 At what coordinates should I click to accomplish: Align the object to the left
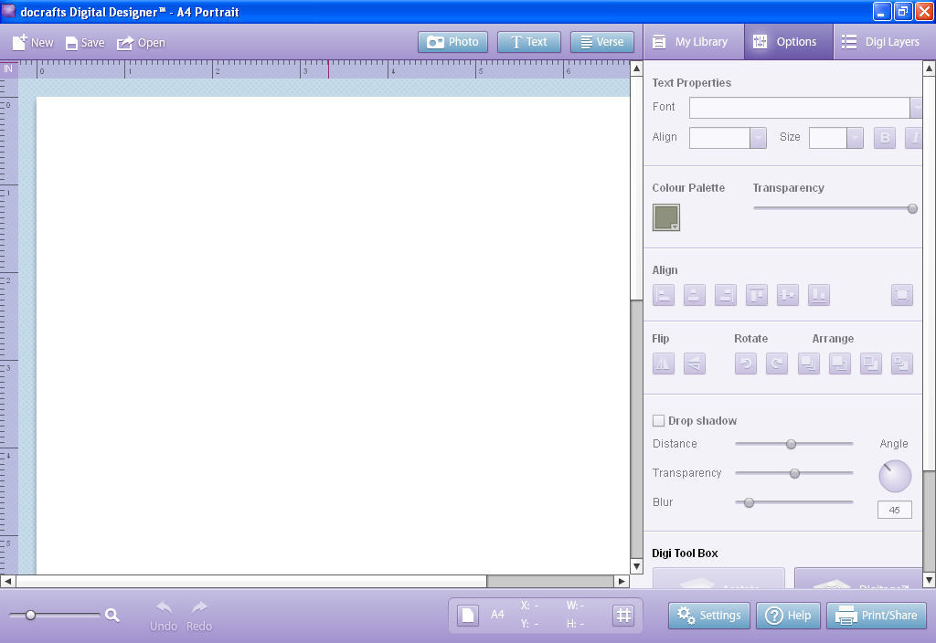point(664,295)
